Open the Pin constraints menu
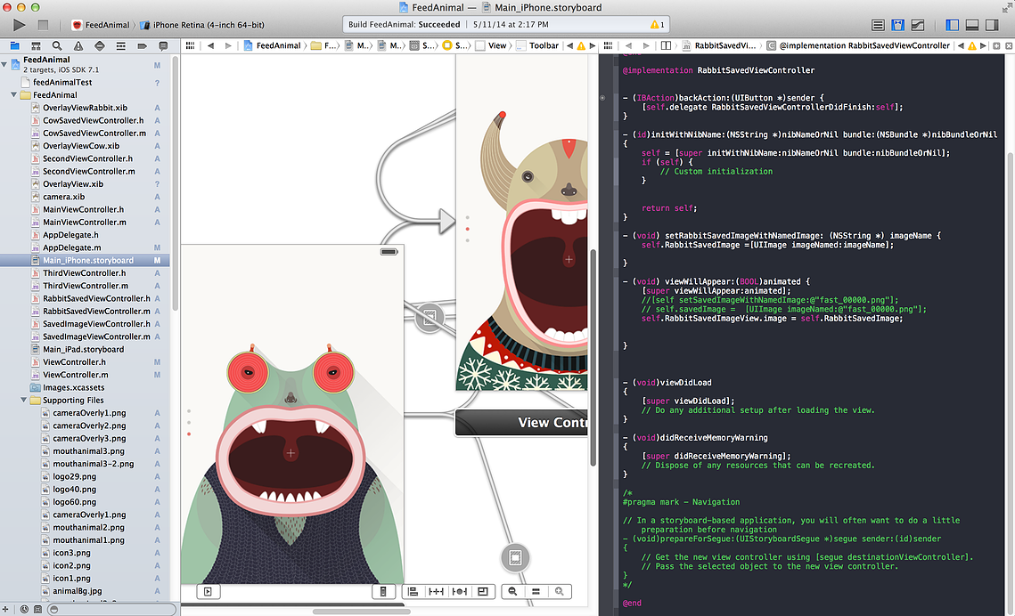 (437, 591)
